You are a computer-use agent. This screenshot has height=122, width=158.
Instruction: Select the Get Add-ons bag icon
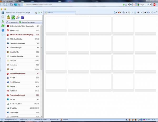pyautogui.click(x=8, y=17)
